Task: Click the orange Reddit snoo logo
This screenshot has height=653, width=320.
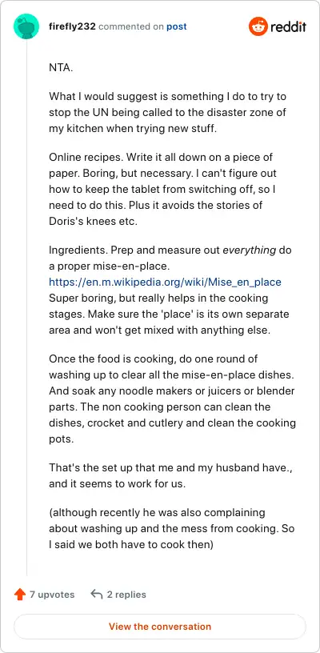Action: click(258, 26)
